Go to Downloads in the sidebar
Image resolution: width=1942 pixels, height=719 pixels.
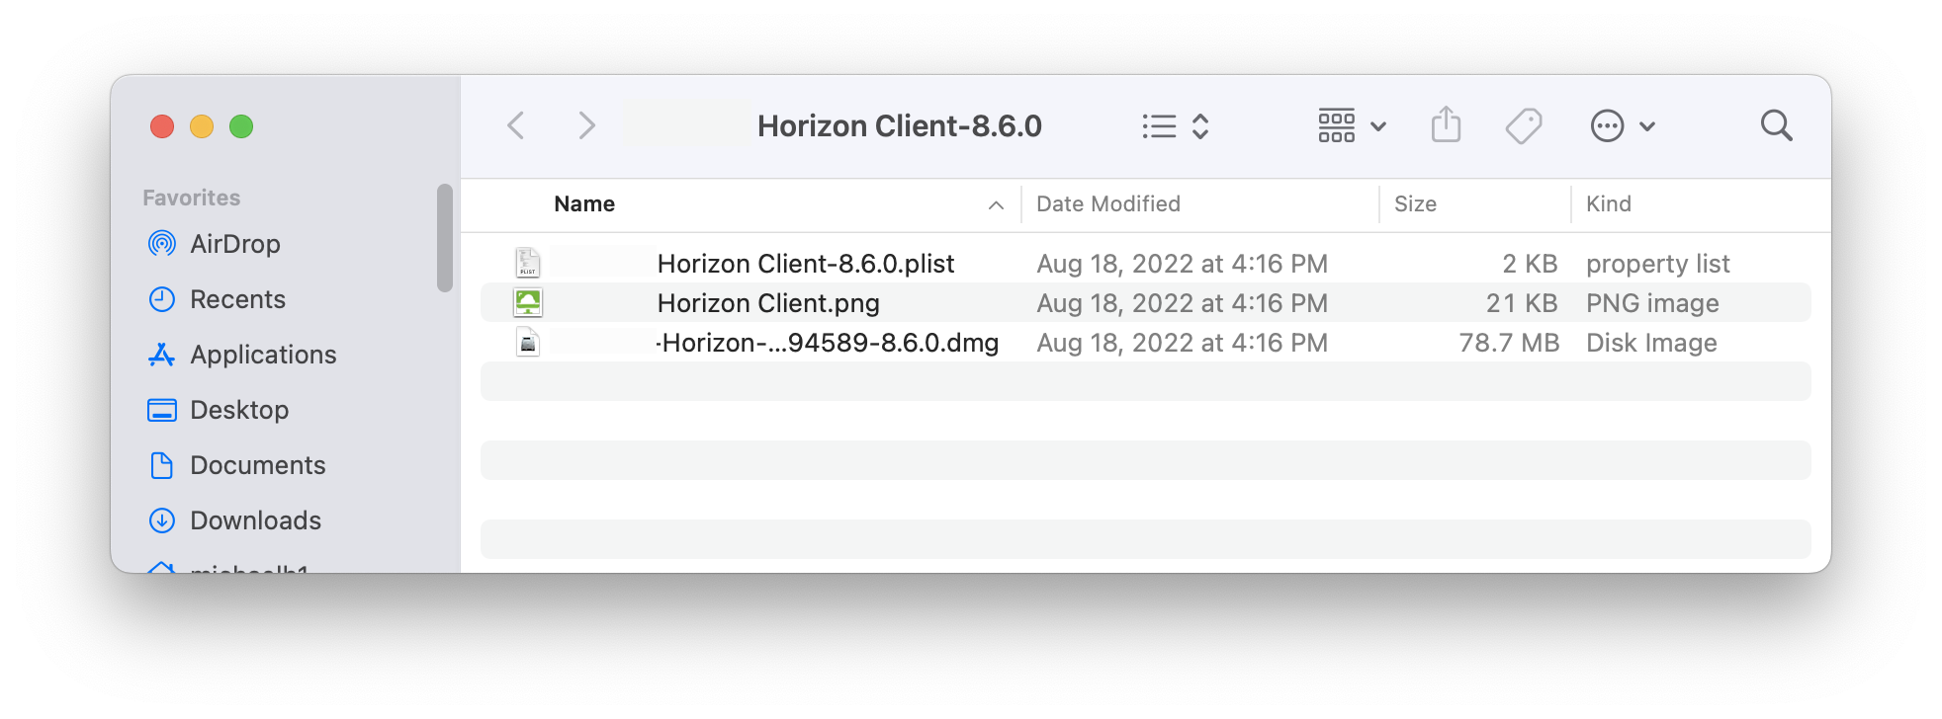point(254,520)
